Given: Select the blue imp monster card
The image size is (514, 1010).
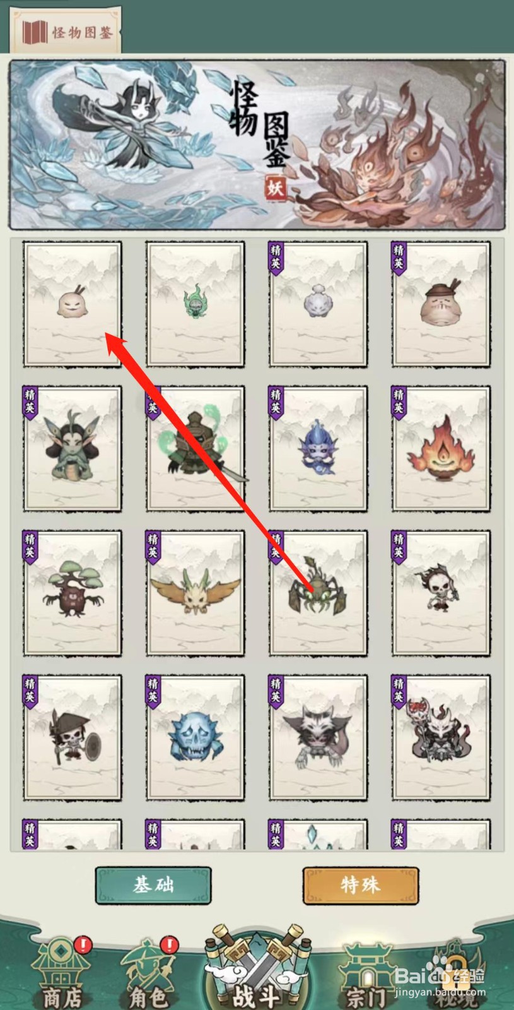Looking at the screenshot, I should 318,449.
